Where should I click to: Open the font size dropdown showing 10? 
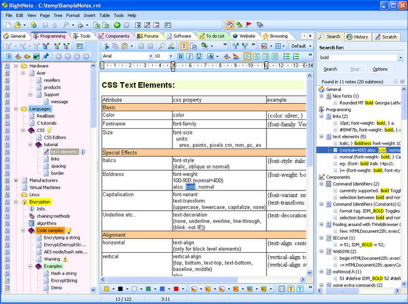click(171, 56)
